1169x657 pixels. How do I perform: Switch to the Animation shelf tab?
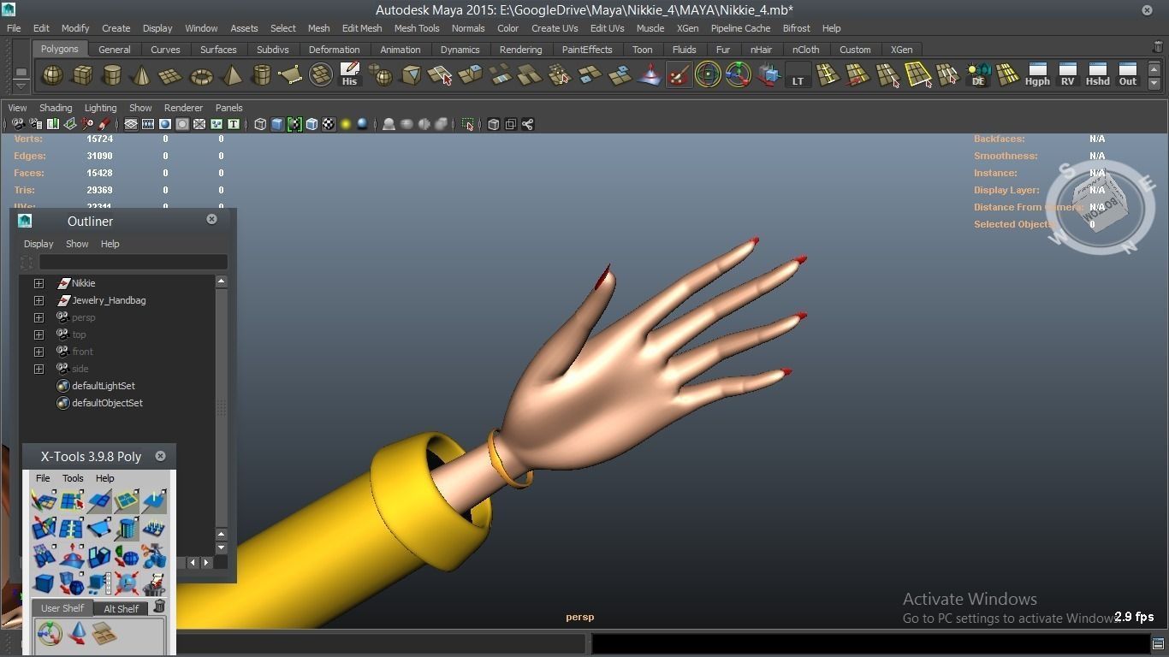[400, 50]
